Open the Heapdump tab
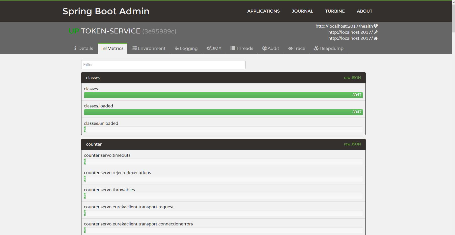Viewport: 455px width, 235px height. 328,48
